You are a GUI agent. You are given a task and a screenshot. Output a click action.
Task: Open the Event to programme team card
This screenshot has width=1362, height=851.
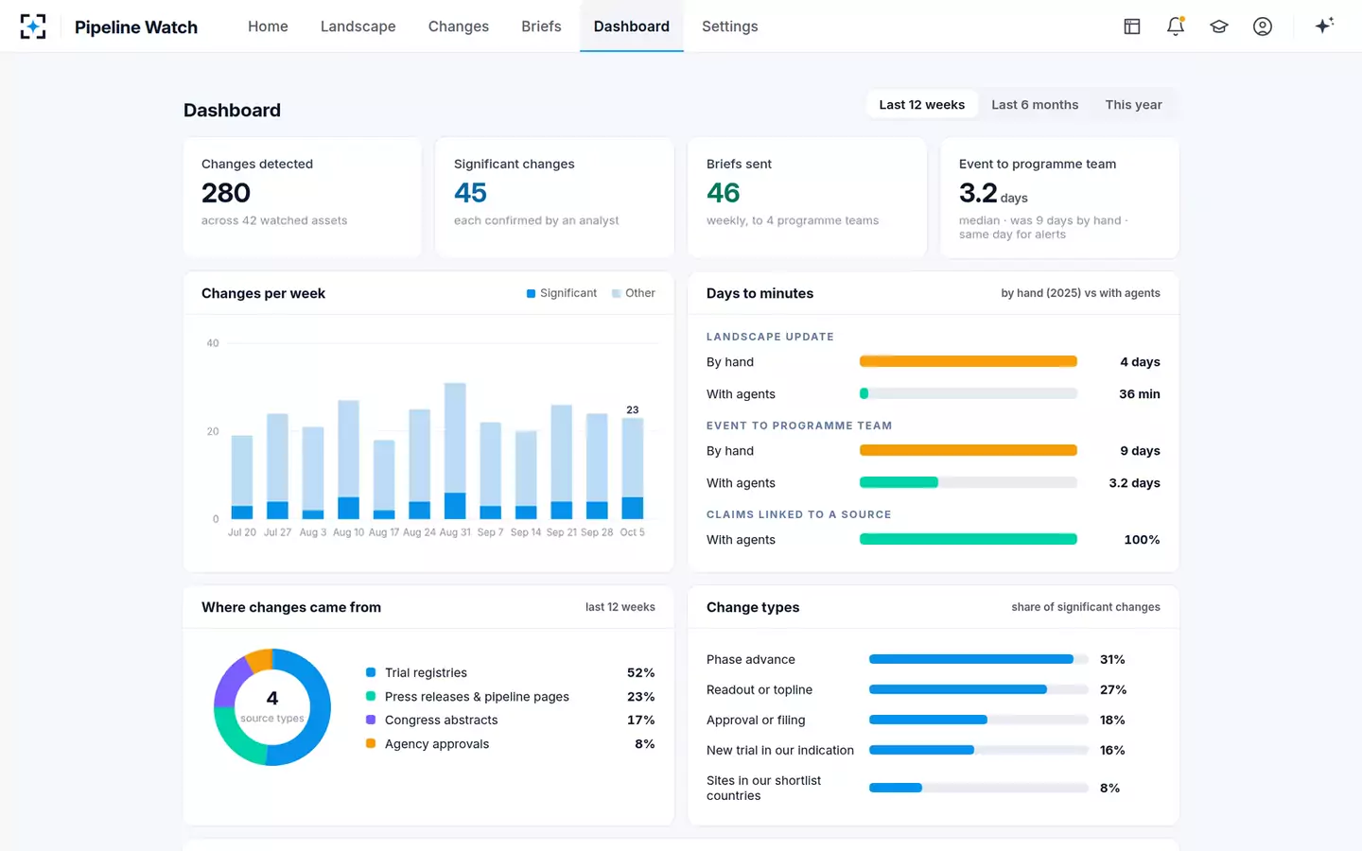pyautogui.click(x=1059, y=198)
